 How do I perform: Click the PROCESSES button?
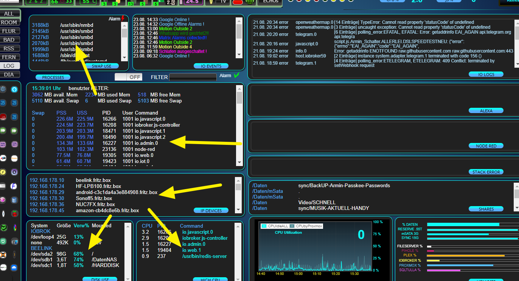[53, 77]
